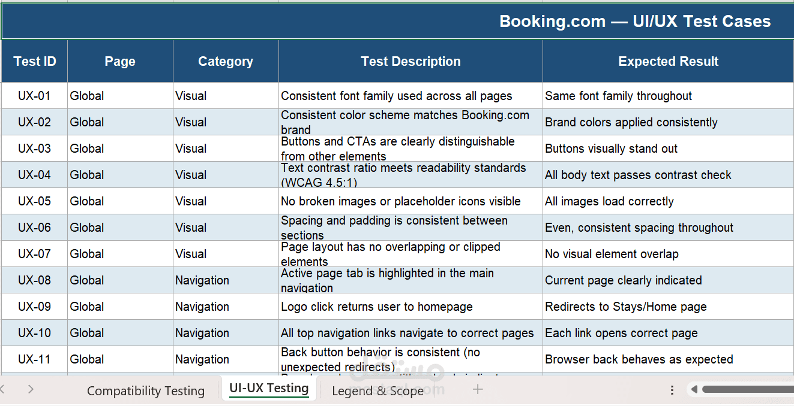
Task: Select cell UX-07
Action: pyautogui.click(x=35, y=254)
